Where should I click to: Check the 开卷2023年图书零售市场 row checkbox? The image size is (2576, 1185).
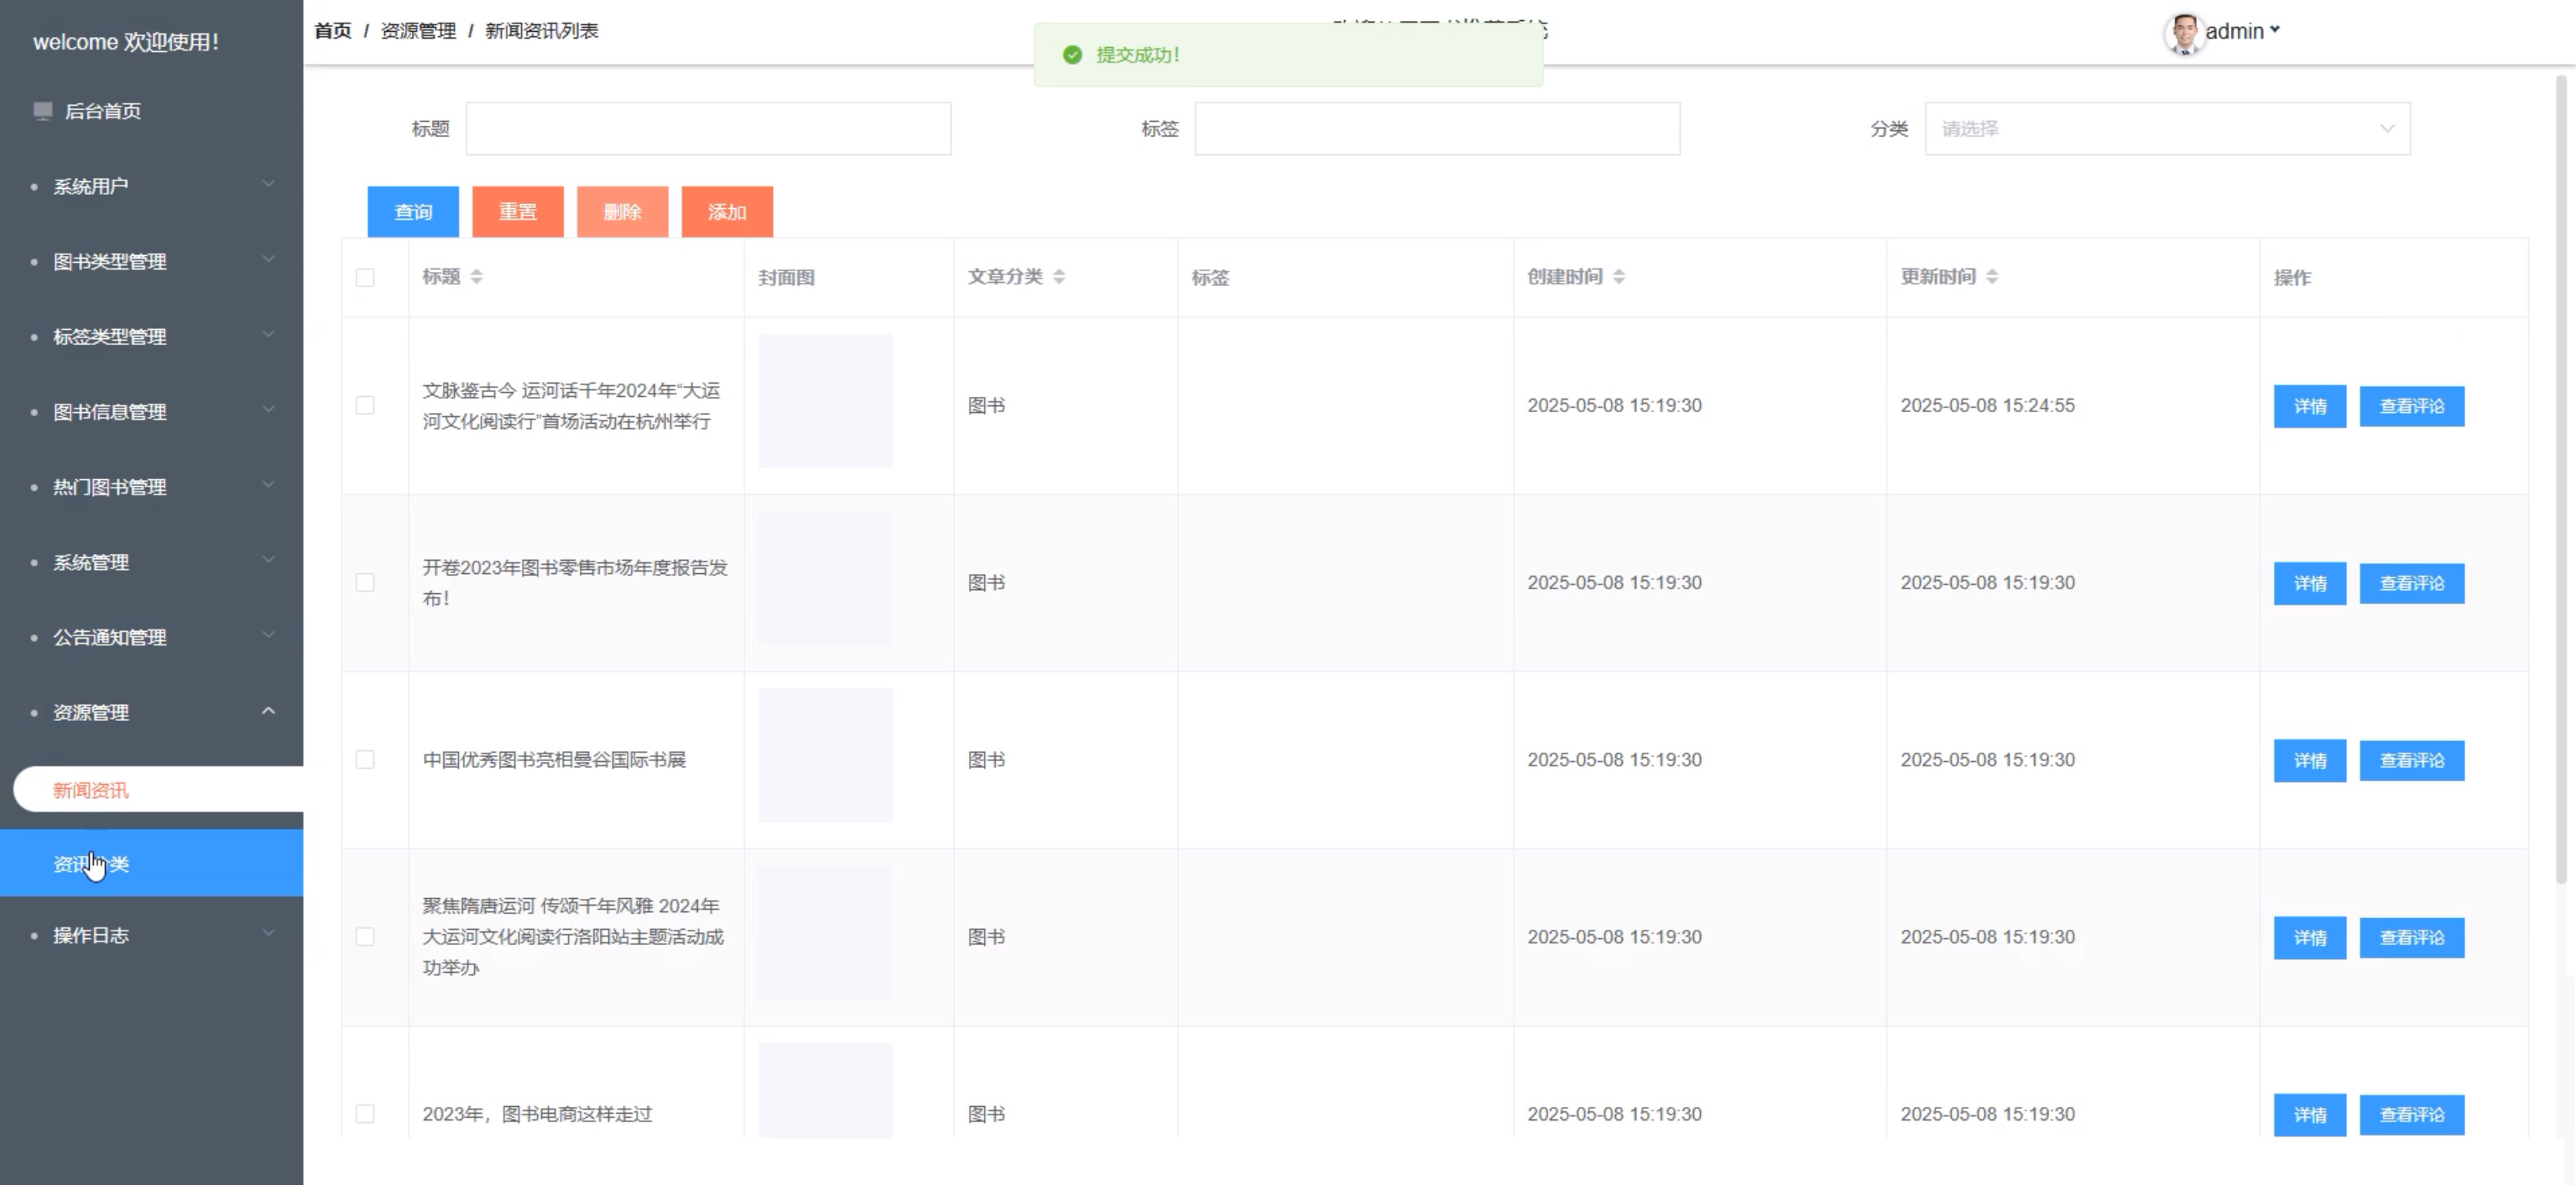pyautogui.click(x=365, y=583)
